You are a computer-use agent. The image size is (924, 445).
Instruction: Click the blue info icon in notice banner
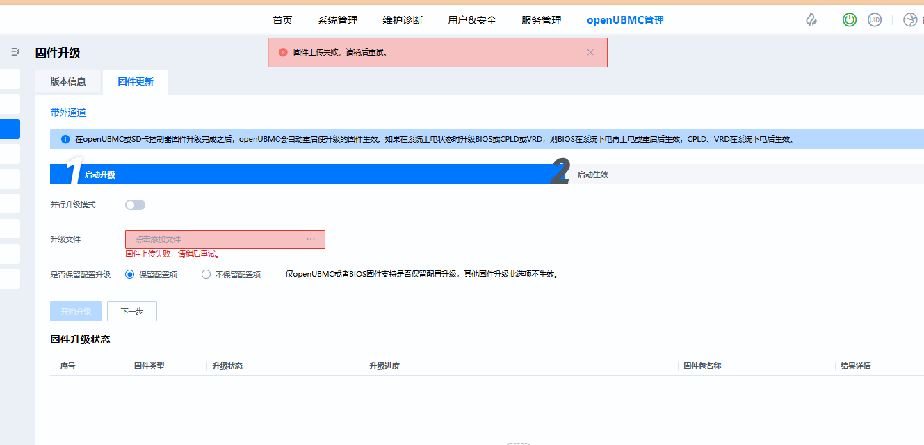[65, 139]
